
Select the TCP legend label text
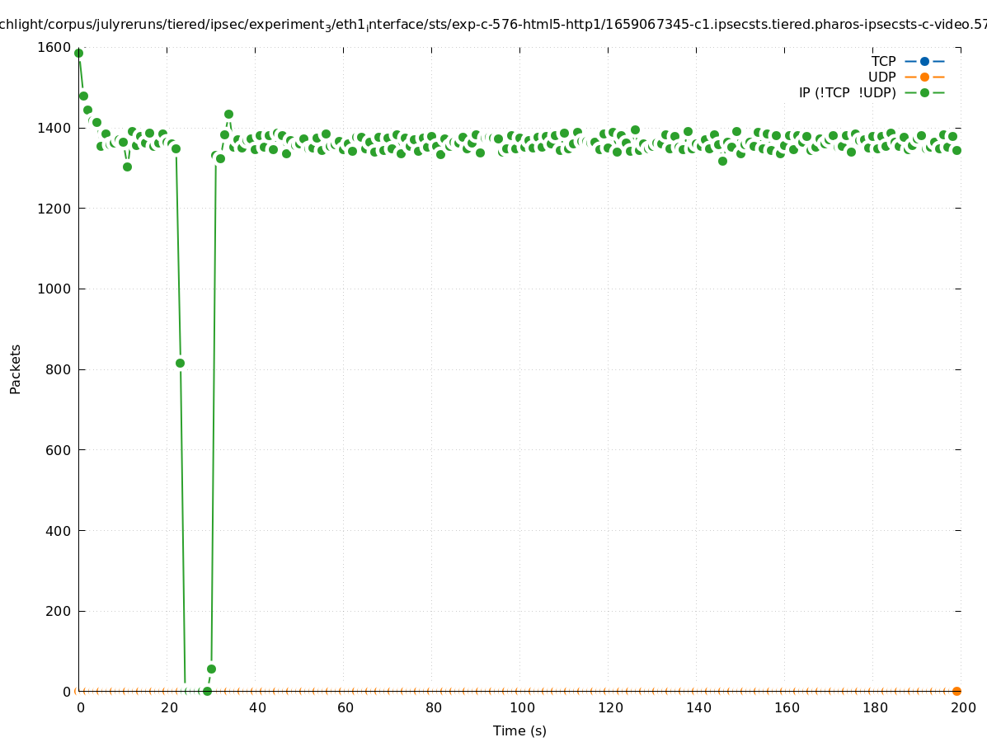click(x=883, y=61)
